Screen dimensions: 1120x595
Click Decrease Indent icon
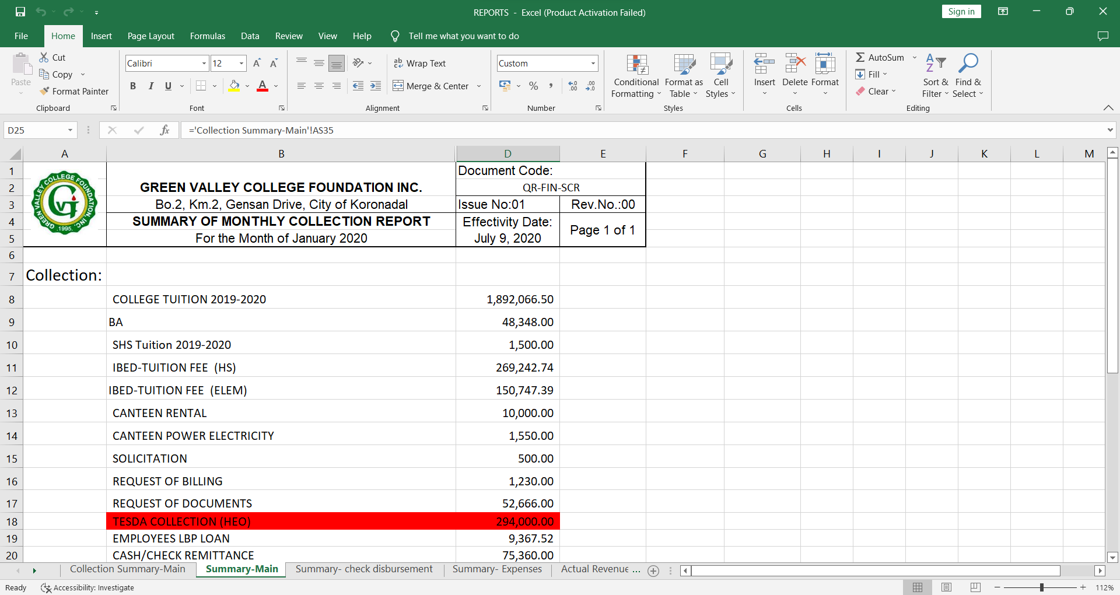(x=358, y=86)
